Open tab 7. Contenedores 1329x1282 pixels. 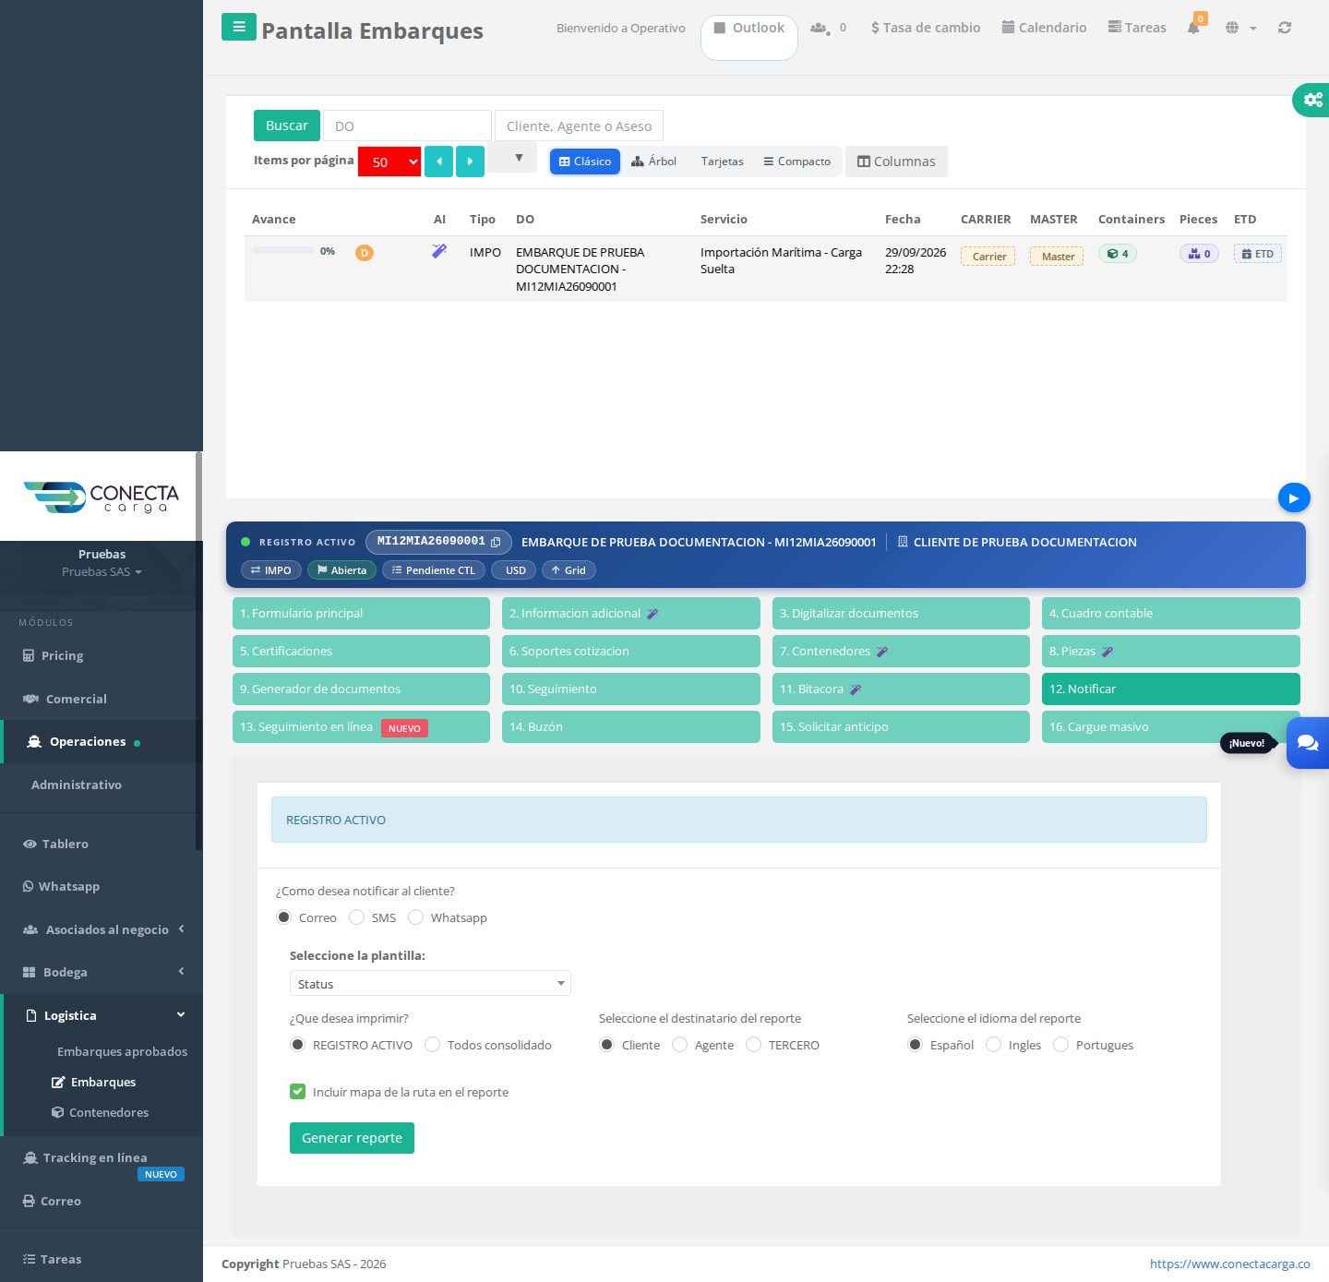tap(901, 652)
